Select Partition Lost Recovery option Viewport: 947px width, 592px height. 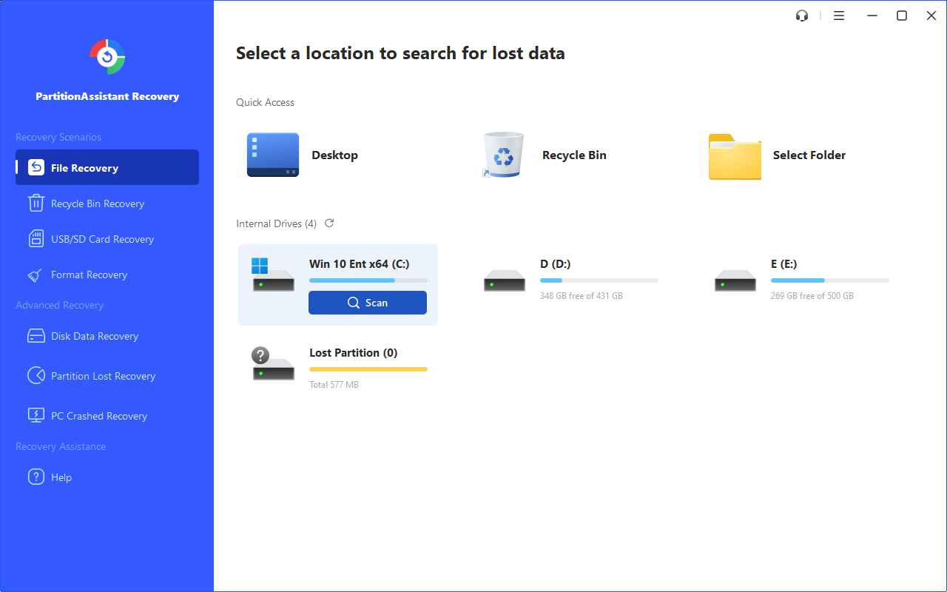107,376
